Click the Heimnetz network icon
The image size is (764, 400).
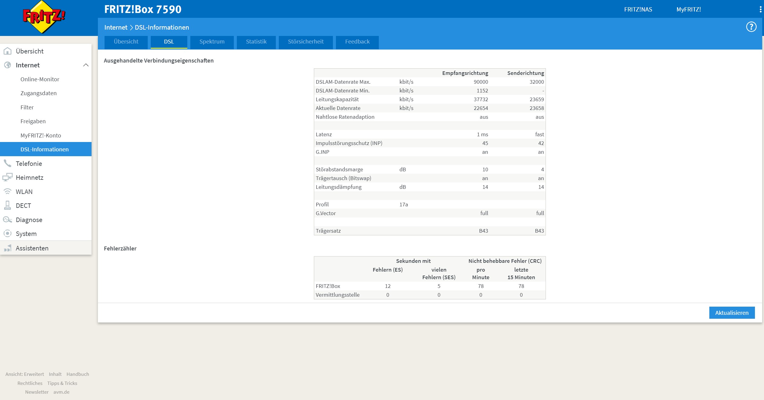[x=8, y=177]
